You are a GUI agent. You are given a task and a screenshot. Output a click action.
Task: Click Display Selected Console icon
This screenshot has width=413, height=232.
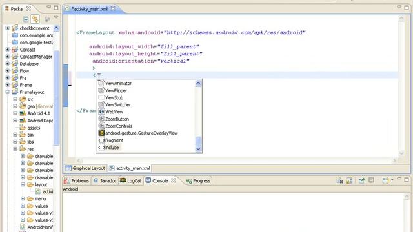click(371, 180)
